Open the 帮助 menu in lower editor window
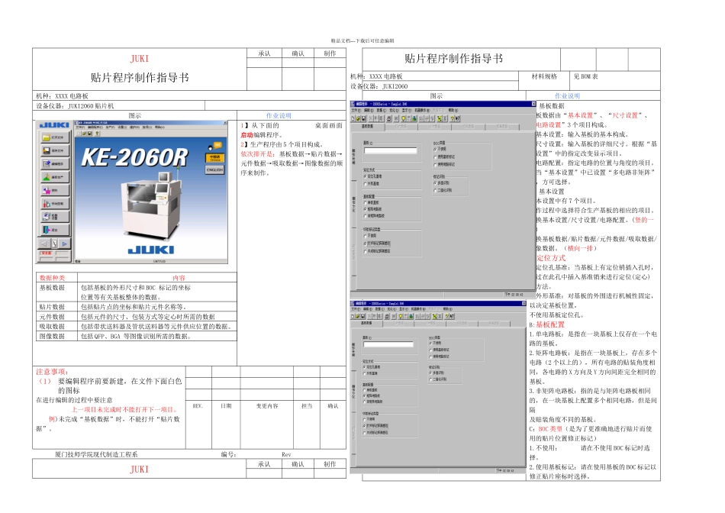Viewport: 725px width, 513px height. 448,309
